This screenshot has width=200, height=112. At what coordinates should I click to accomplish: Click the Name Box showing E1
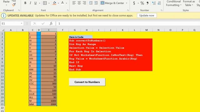tap(10, 24)
